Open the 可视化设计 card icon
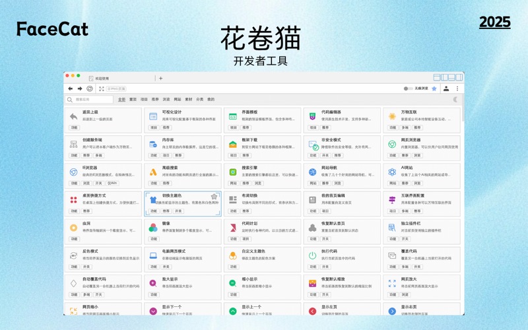Screen dimensions: 528x330 tap(153, 117)
